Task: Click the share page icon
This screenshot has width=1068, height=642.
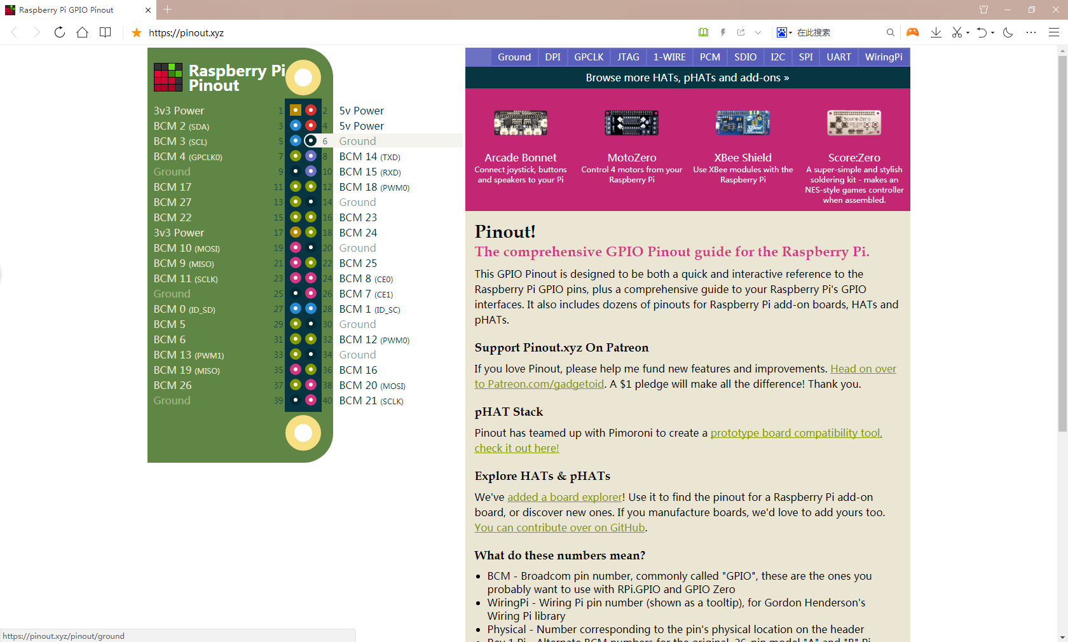Action: click(741, 32)
